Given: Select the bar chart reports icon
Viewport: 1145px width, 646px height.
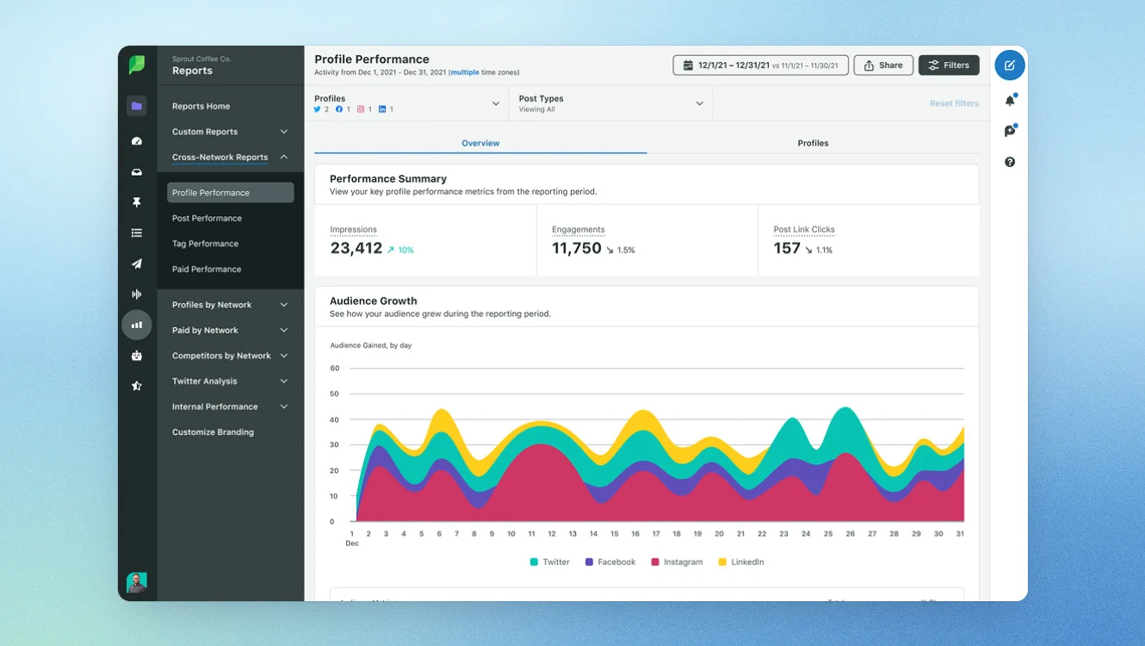Looking at the screenshot, I should pyautogui.click(x=137, y=325).
